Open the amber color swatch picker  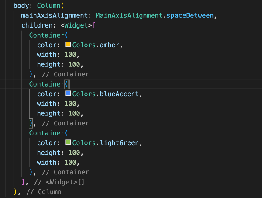(x=68, y=45)
